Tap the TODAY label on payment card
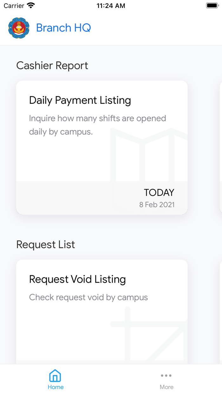Image resolution: width=222 pixels, height=395 pixels. tap(159, 193)
